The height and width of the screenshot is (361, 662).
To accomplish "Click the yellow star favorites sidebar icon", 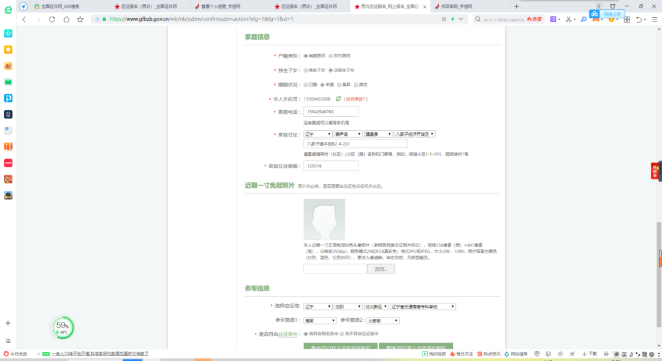I will (9, 50).
